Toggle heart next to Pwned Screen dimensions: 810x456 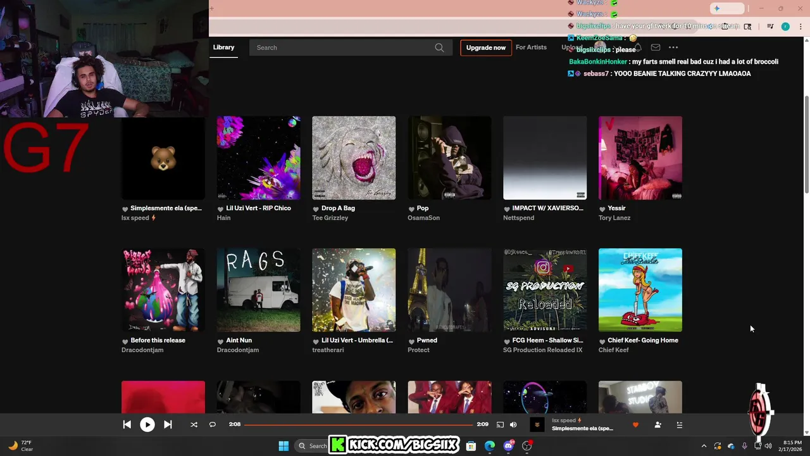(x=411, y=341)
